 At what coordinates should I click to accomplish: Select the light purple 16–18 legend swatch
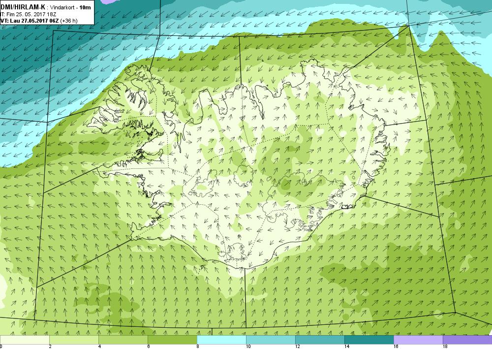tap(418, 340)
